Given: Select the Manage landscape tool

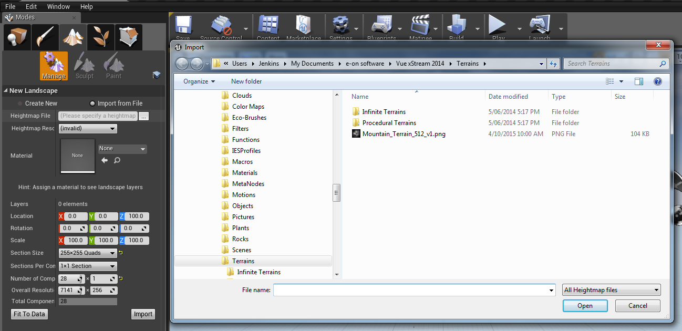Looking at the screenshot, I should (x=54, y=66).
